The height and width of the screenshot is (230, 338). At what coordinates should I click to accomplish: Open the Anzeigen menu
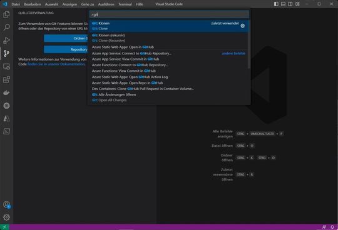point(69,4)
